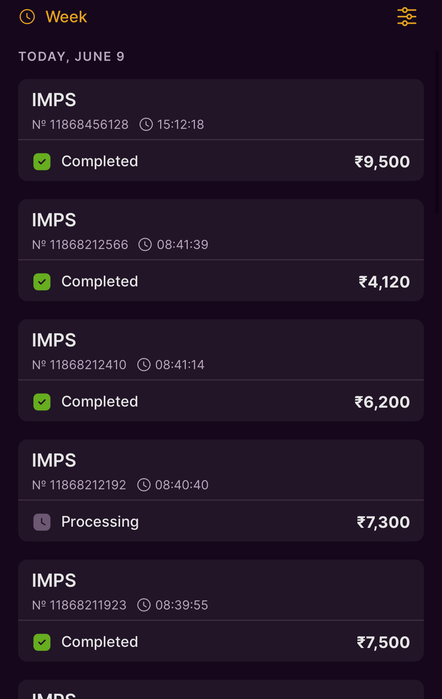
Task: Open the filter settings sliders icon
Action: (x=406, y=17)
